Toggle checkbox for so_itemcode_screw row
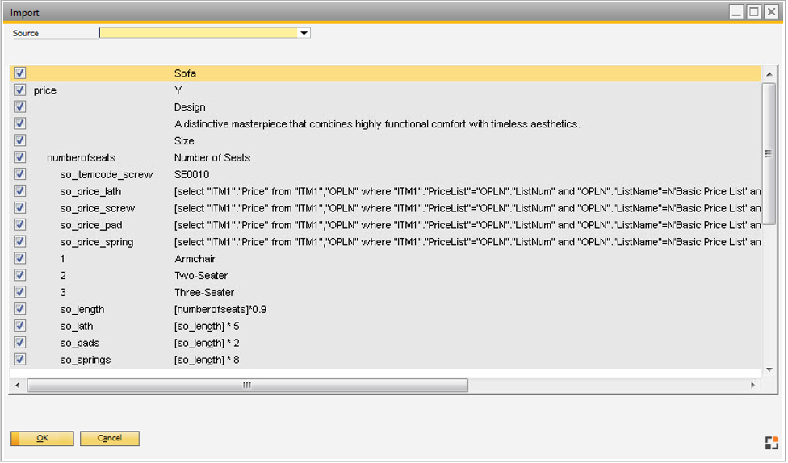 pyautogui.click(x=20, y=174)
